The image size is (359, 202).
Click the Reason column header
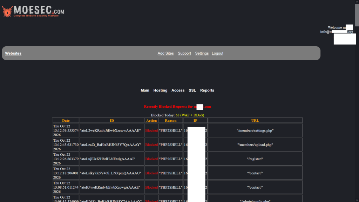click(171, 121)
